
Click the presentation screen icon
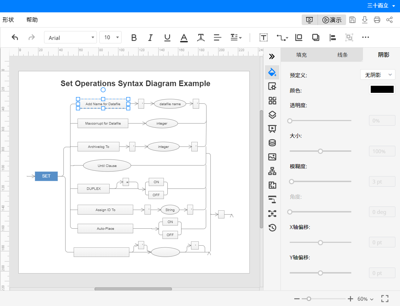point(309,20)
